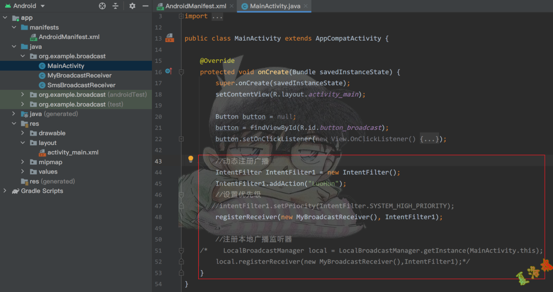Click the related XML gutter icon near MainActivity class

point(170,38)
